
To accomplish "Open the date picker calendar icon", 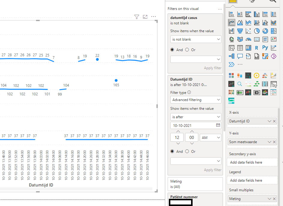I will (218, 125).
